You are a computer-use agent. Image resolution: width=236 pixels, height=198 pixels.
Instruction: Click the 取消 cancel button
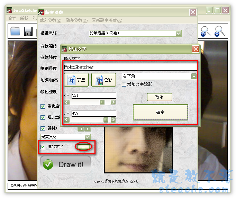click(x=160, y=97)
